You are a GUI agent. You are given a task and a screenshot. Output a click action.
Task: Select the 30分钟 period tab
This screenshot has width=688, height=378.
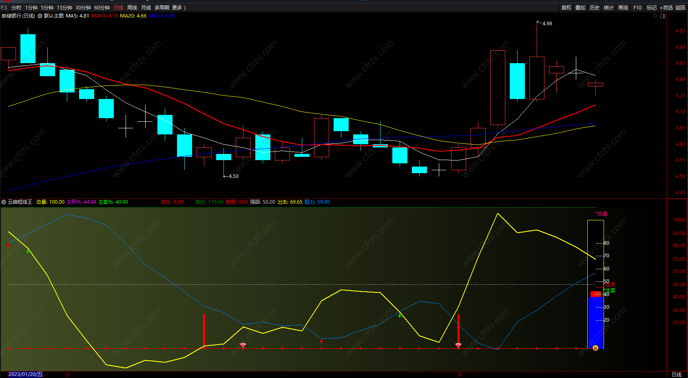83,8
